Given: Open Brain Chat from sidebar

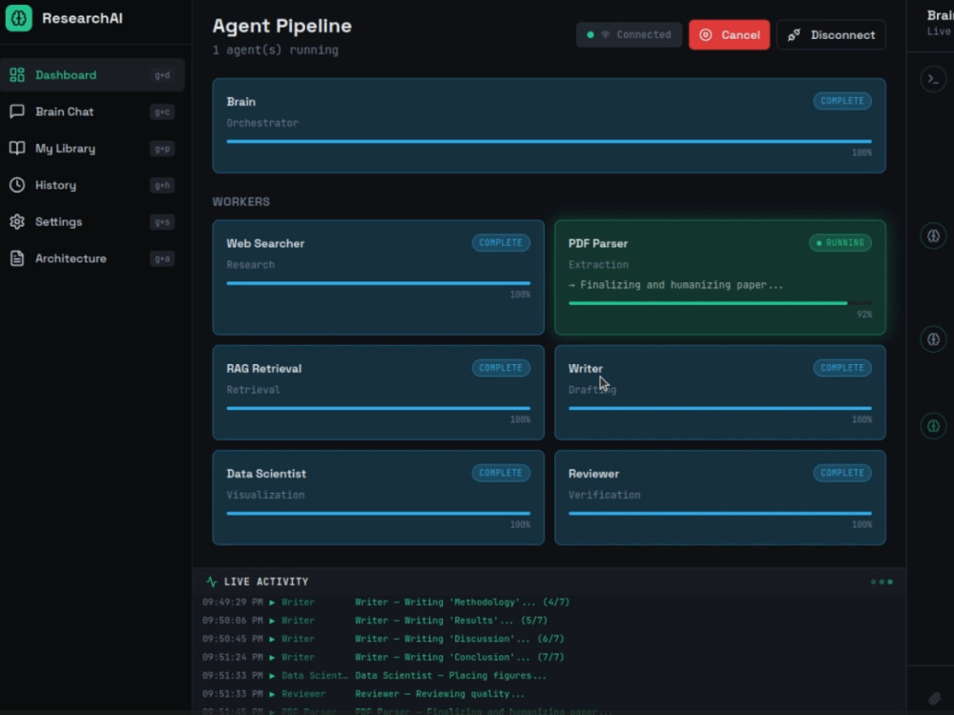Looking at the screenshot, I should tap(92, 112).
